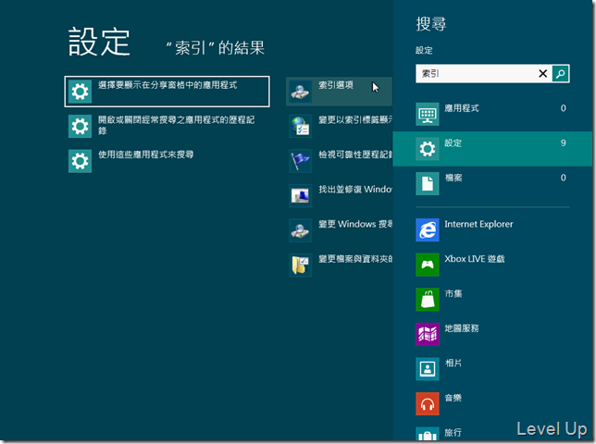Image resolution: width=596 pixels, height=444 pixels.
Task: Search within 旅行
Action: click(492, 432)
